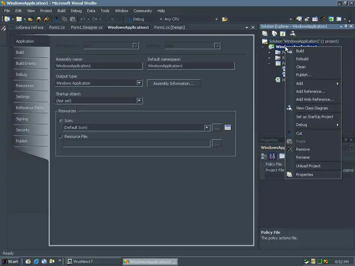
Task: Open the Tools menu
Action: tap(105, 11)
